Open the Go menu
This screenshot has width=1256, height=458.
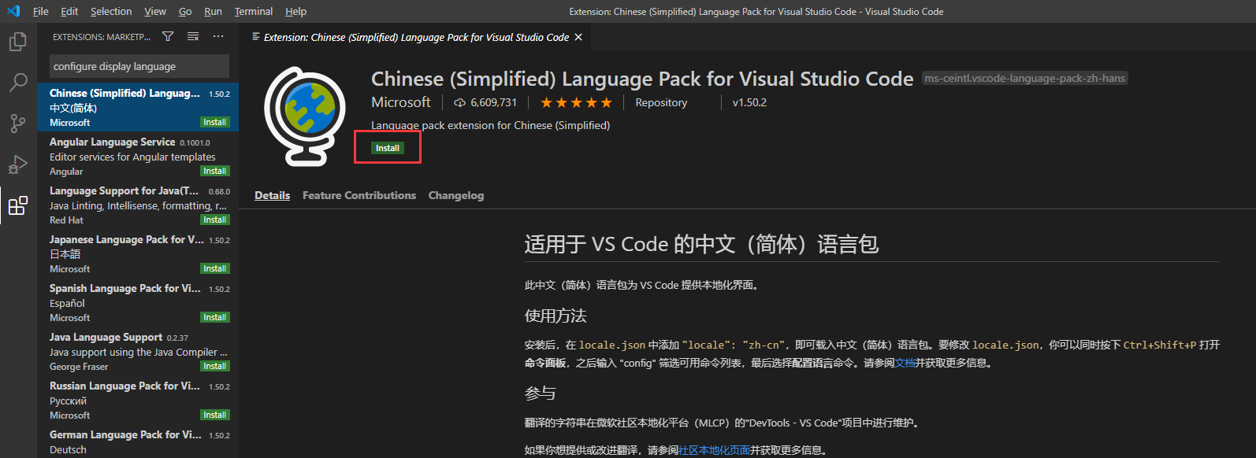pyautogui.click(x=185, y=11)
